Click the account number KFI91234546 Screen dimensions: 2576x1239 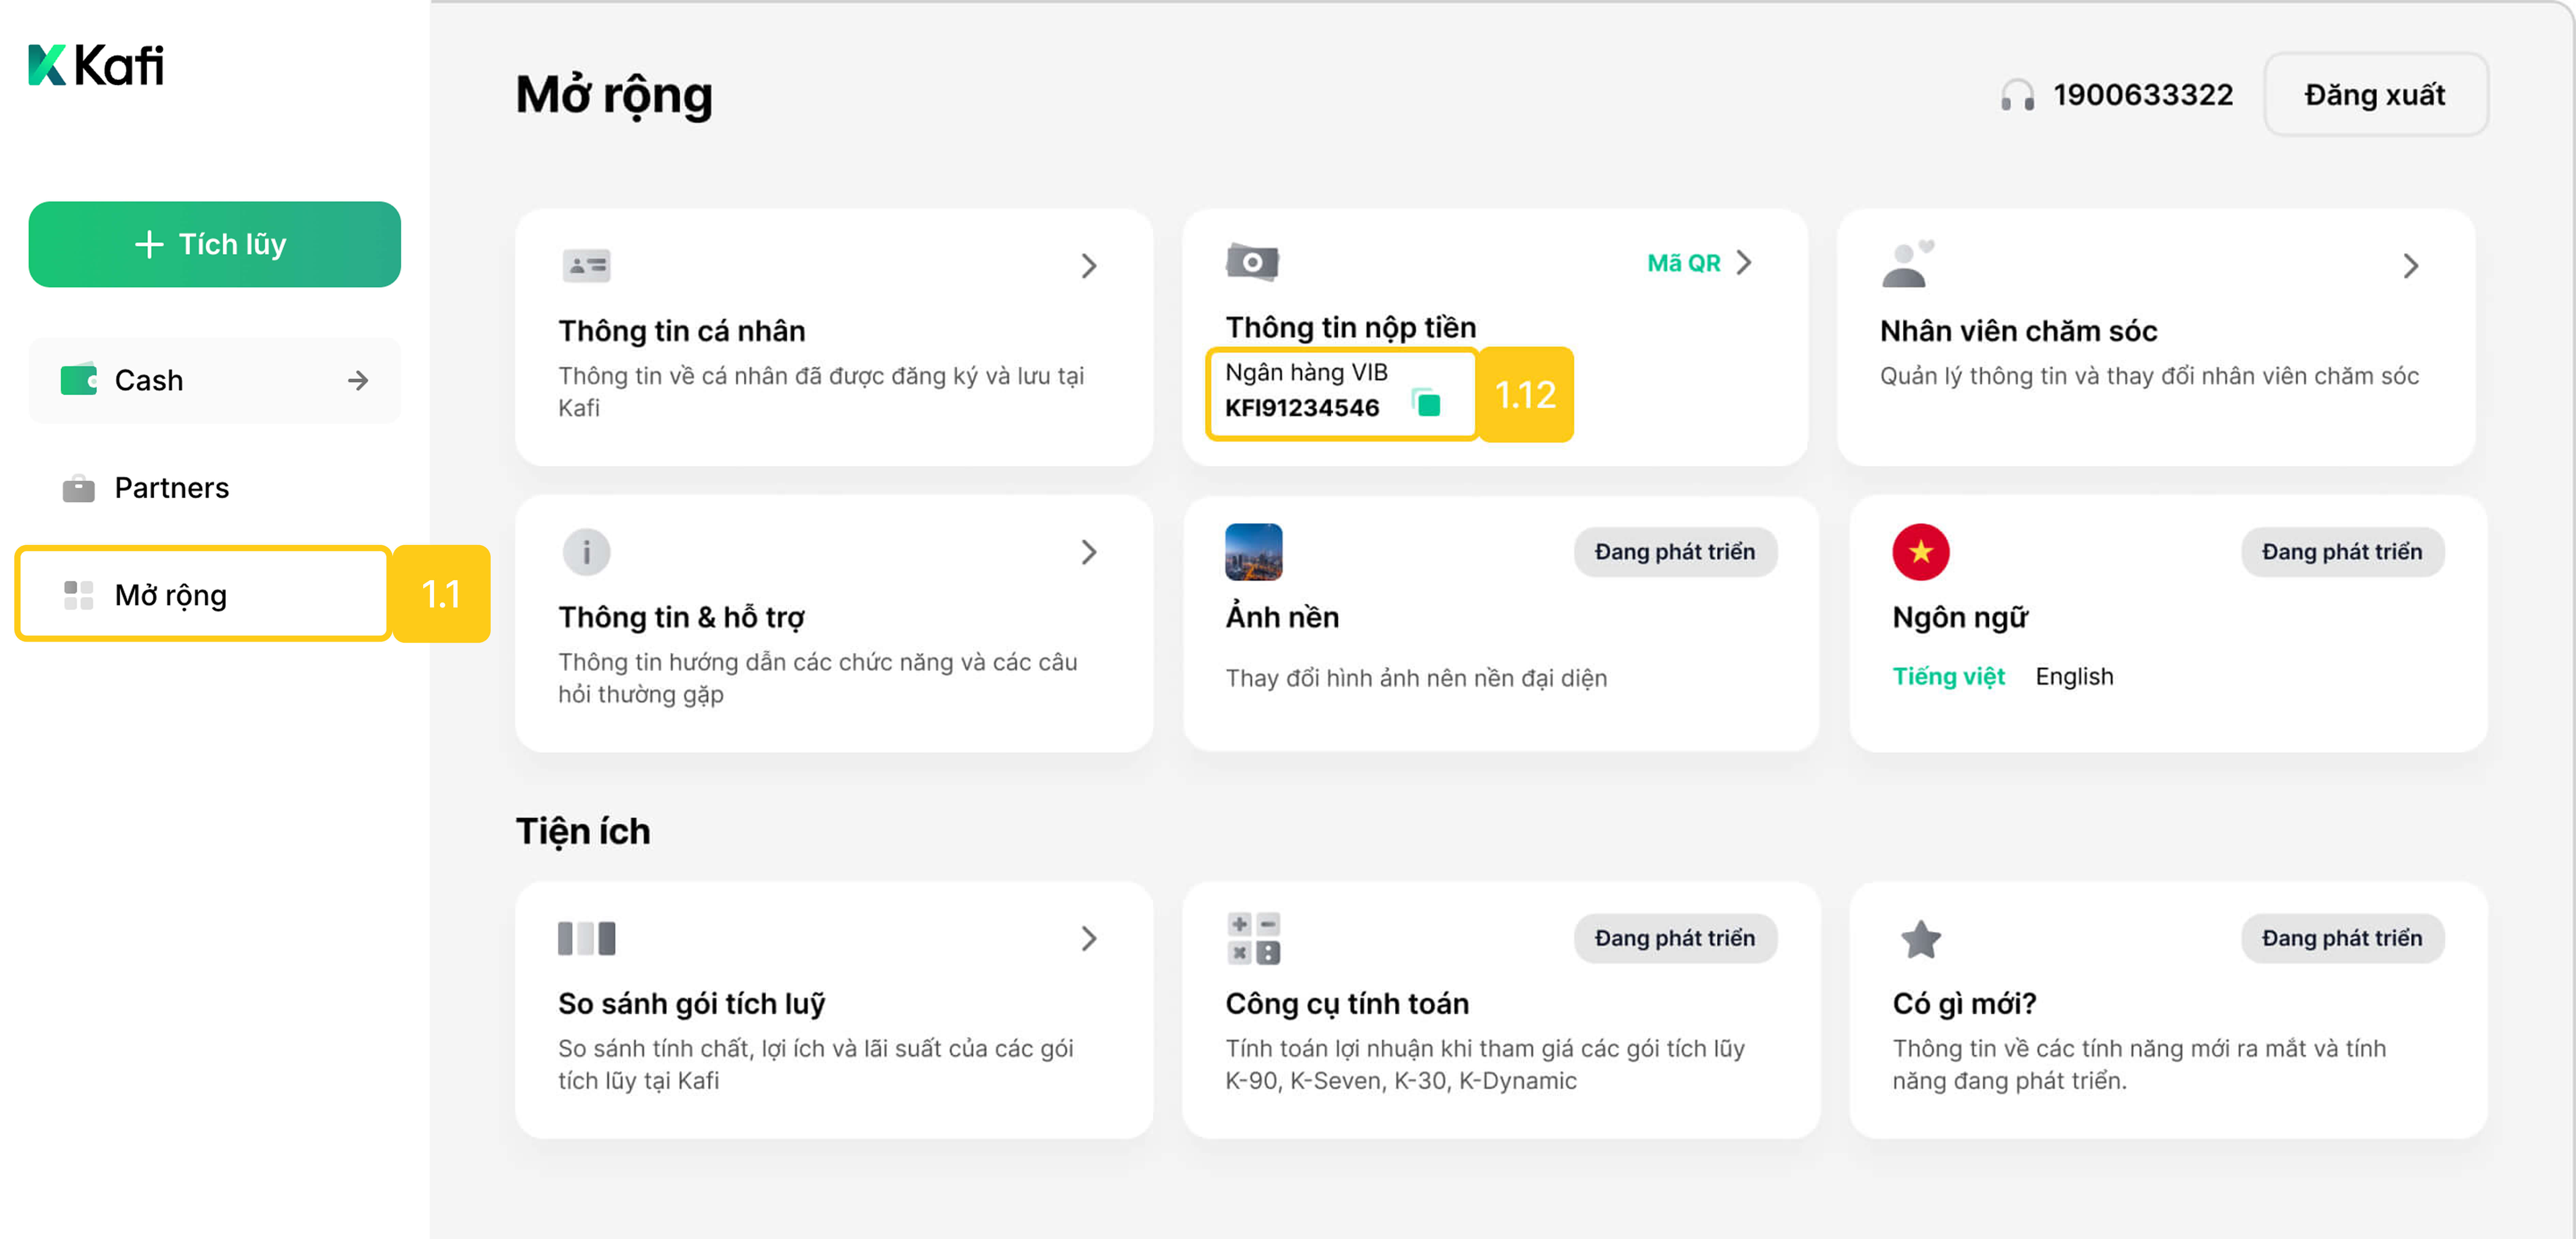[1302, 408]
